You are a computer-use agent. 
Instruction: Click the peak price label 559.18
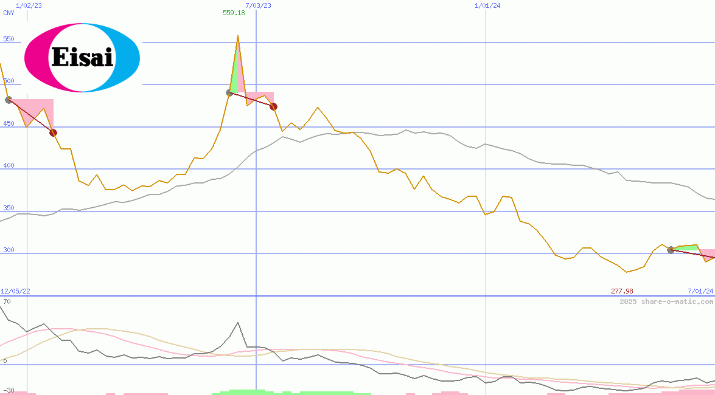234,12
